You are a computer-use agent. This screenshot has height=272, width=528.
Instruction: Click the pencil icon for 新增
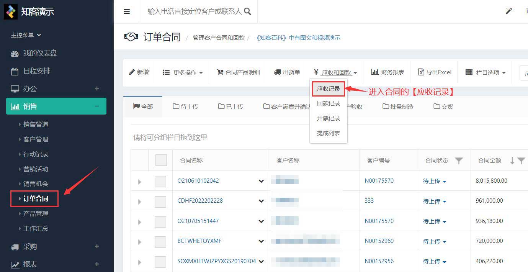pos(132,72)
